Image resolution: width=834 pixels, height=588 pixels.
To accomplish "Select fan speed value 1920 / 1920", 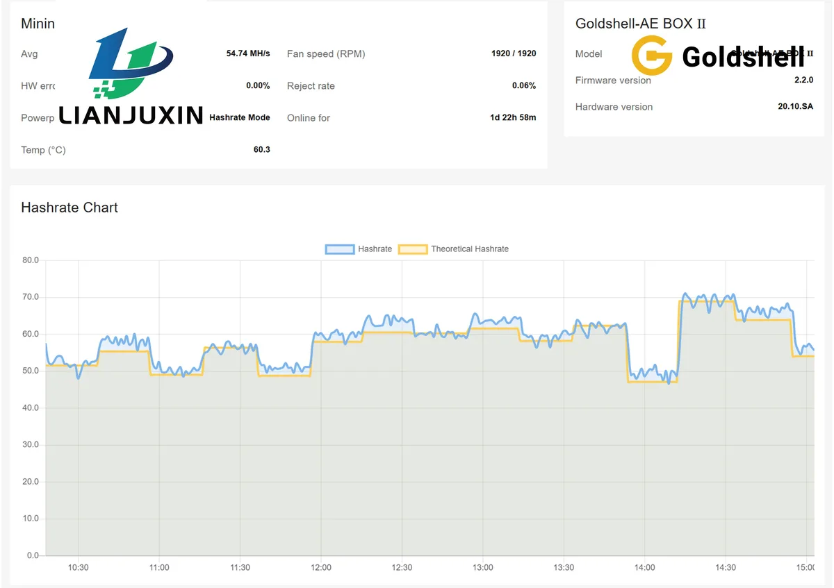I will tap(514, 53).
